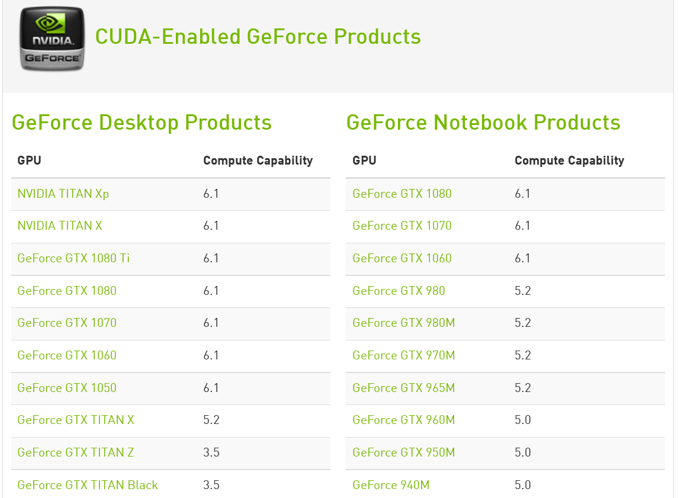The image size is (678, 498).
Task: Click the GeForce GTX 980M link
Action: click(403, 323)
